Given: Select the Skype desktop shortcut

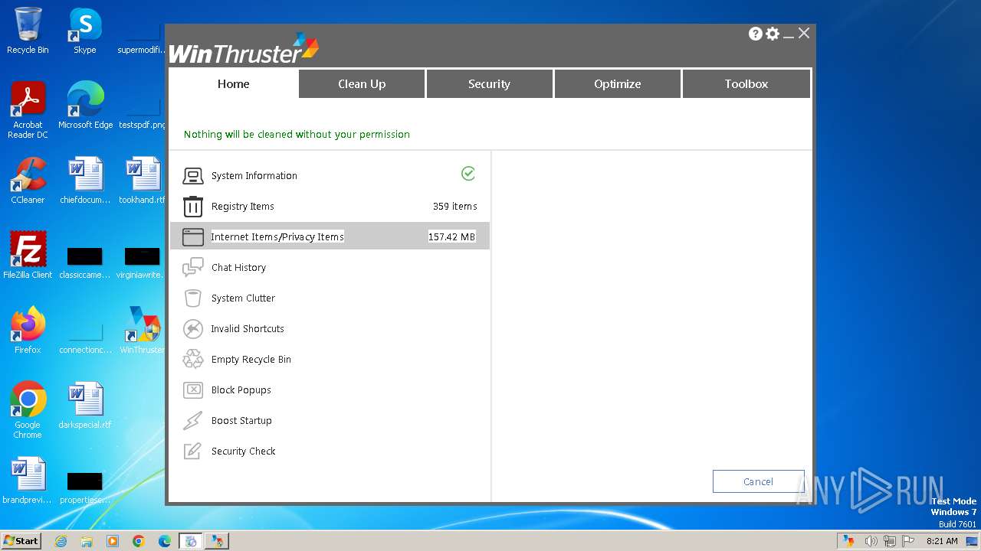Looking at the screenshot, I should click(85, 31).
